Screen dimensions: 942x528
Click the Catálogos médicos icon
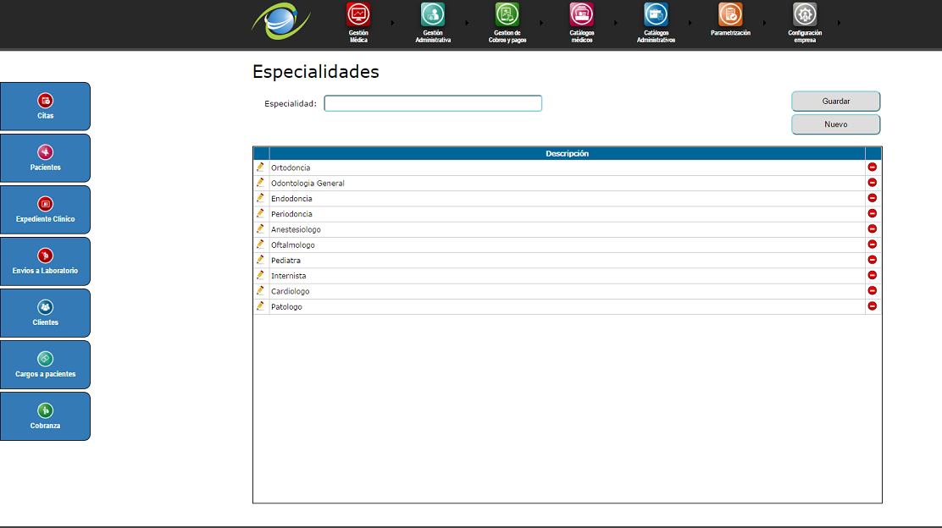[x=582, y=15]
